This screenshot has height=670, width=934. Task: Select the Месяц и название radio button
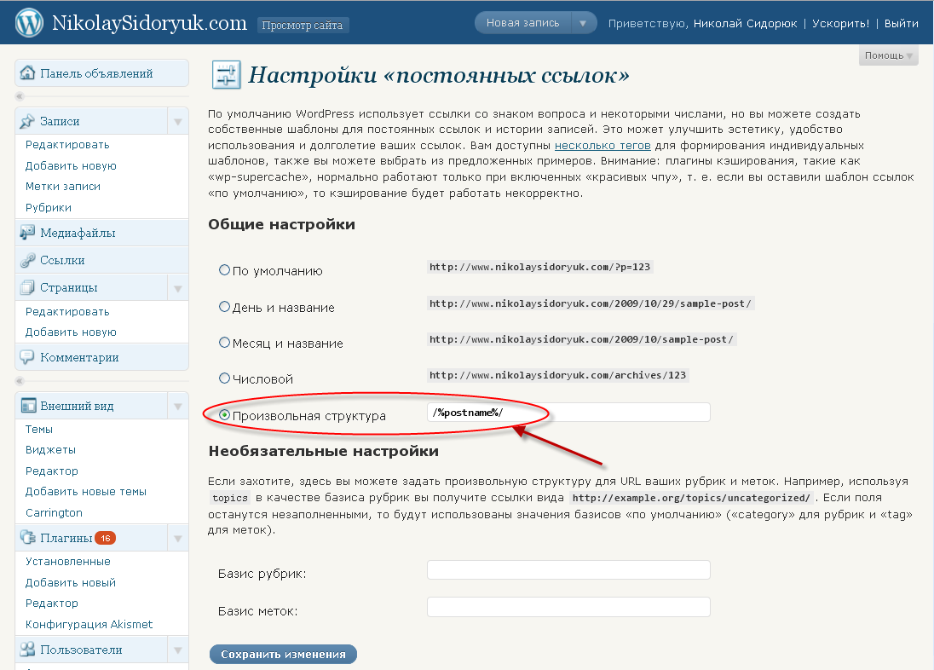coord(224,342)
